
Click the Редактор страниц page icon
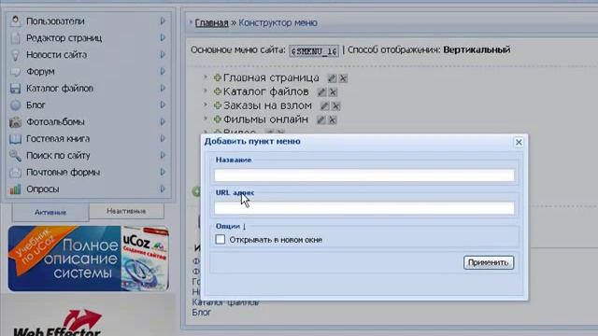pyautogui.click(x=15, y=37)
